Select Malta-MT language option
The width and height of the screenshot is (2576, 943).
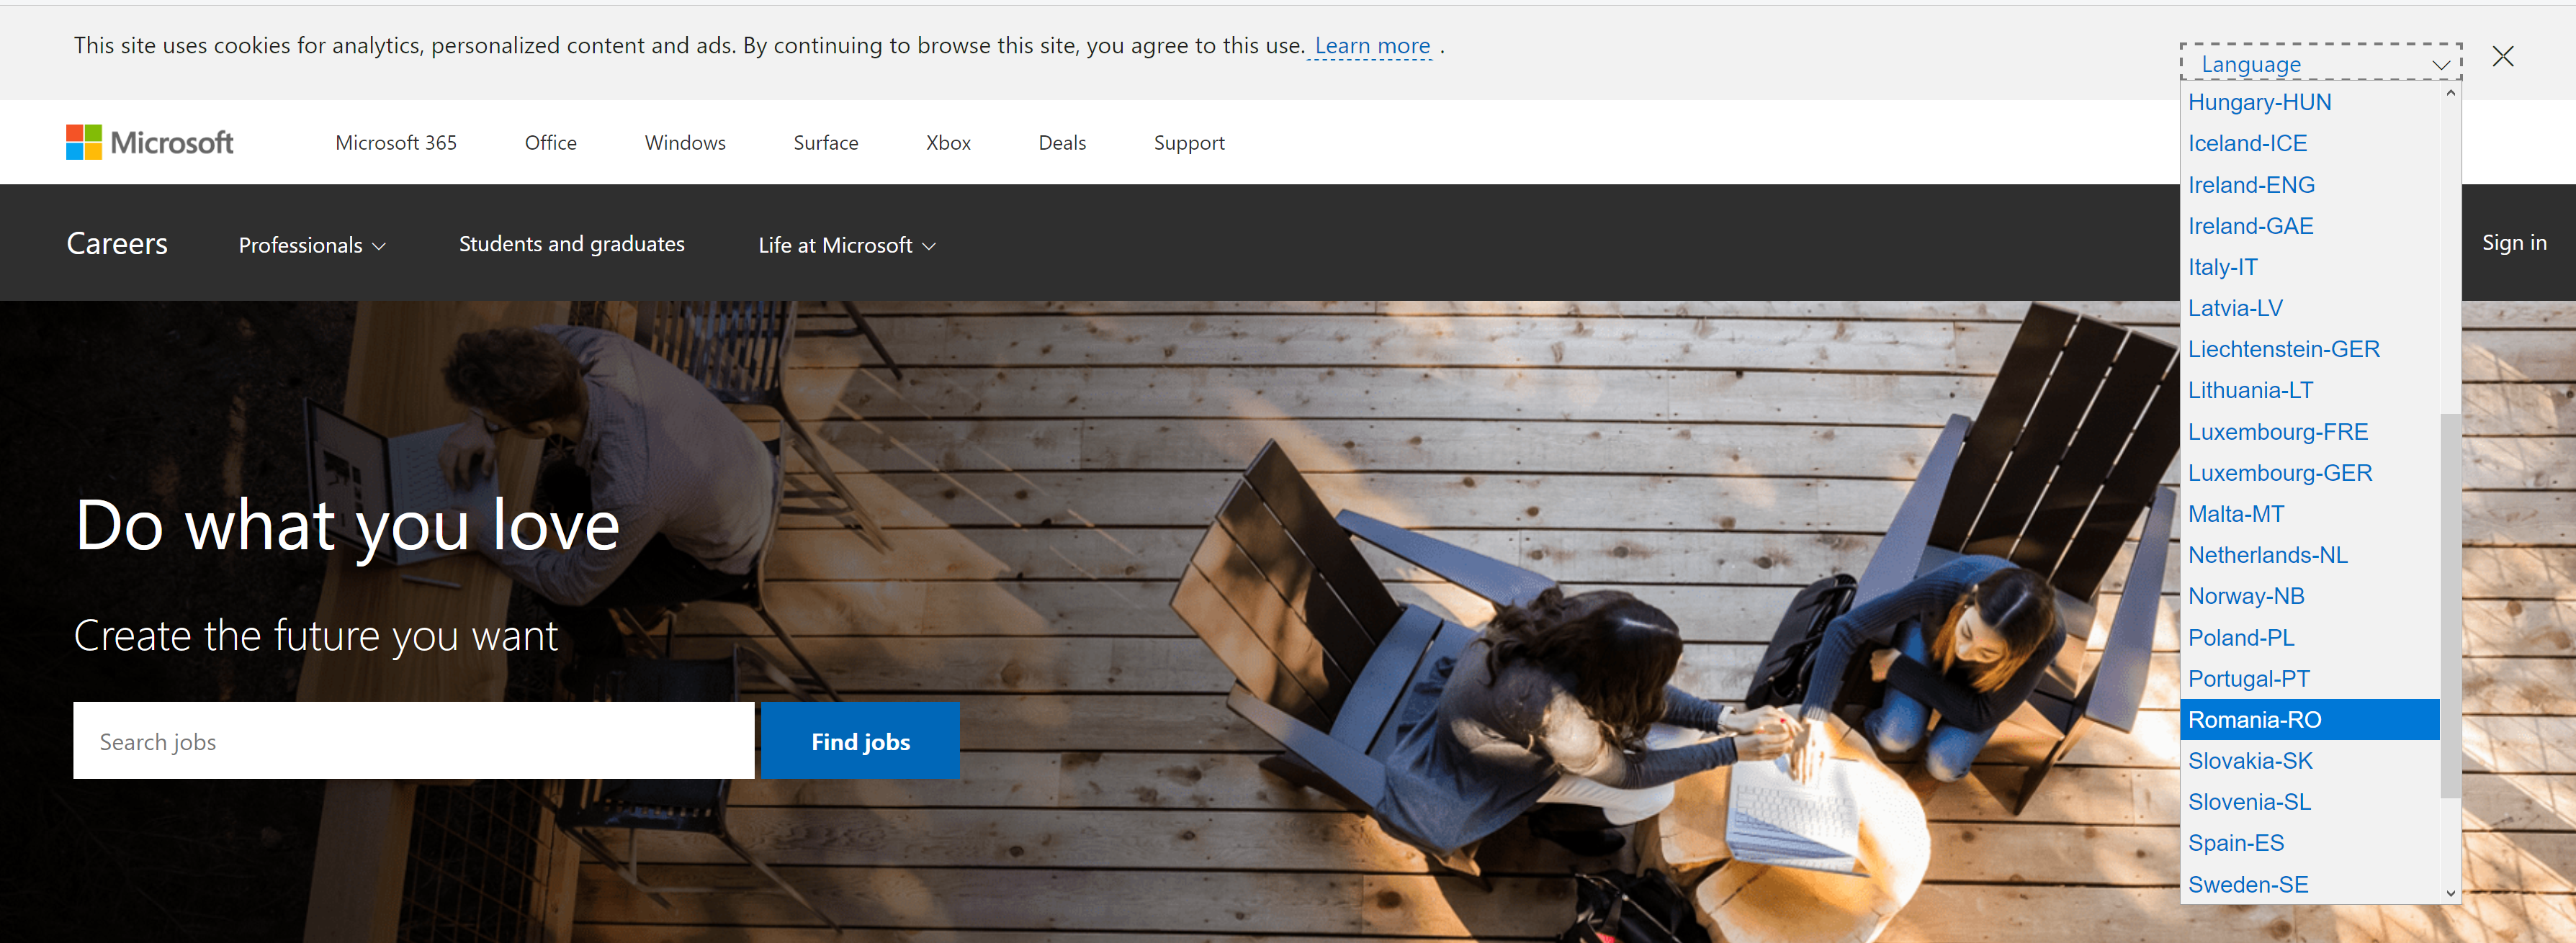[x=2310, y=514]
